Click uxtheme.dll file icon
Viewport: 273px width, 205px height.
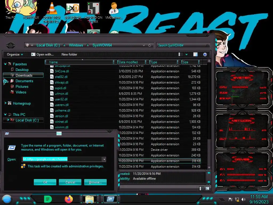52,110
